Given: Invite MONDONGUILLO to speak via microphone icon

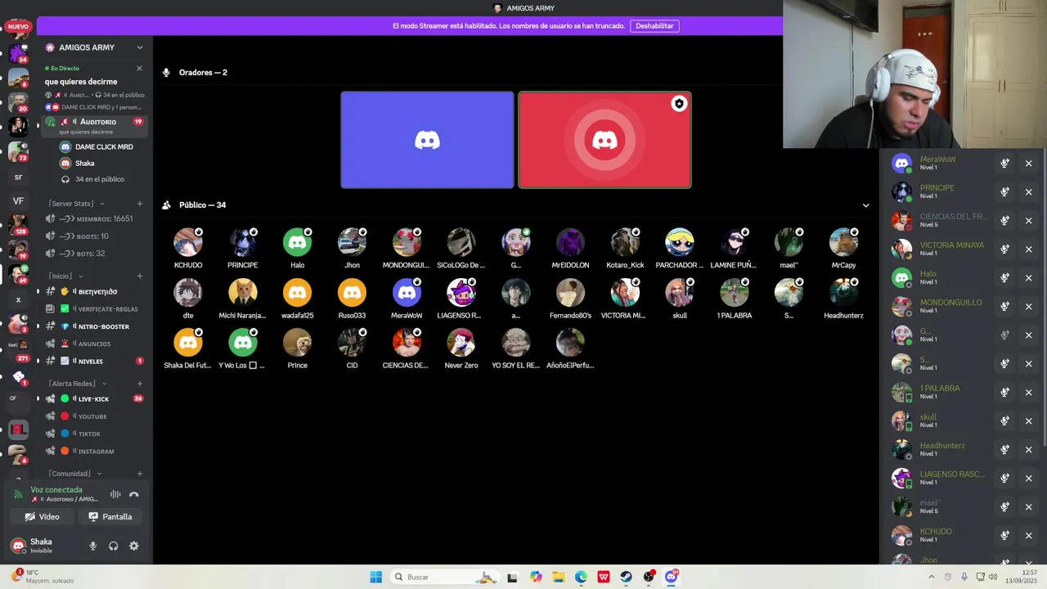Looking at the screenshot, I should (1004, 307).
